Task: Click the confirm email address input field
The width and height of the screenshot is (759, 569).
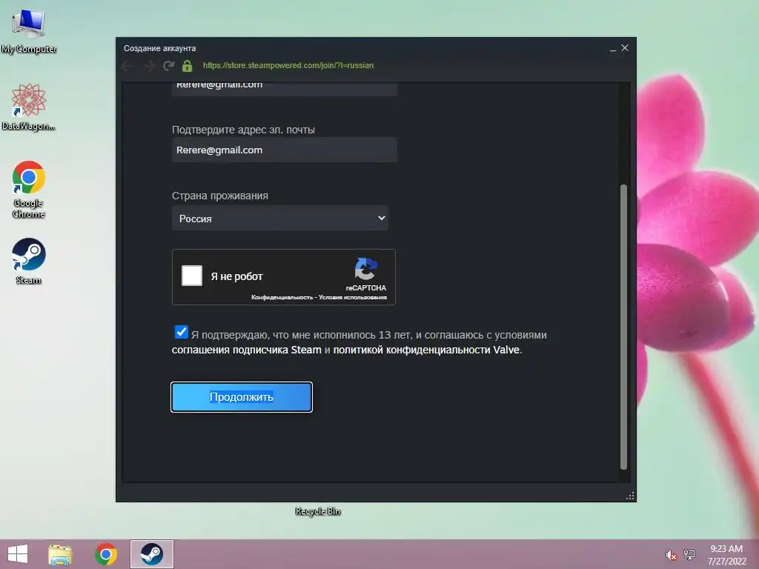Action: coord(284,150)
